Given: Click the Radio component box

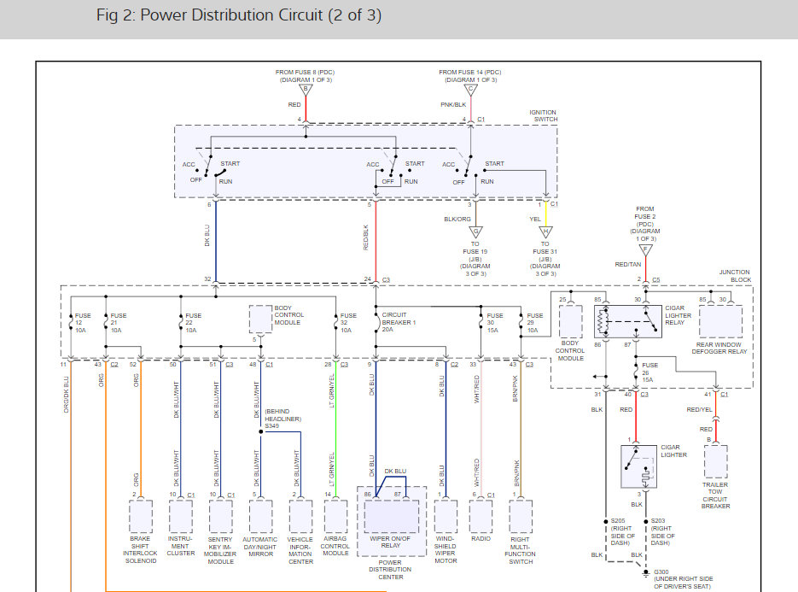Looking at the screenshot, I should 481,516.
